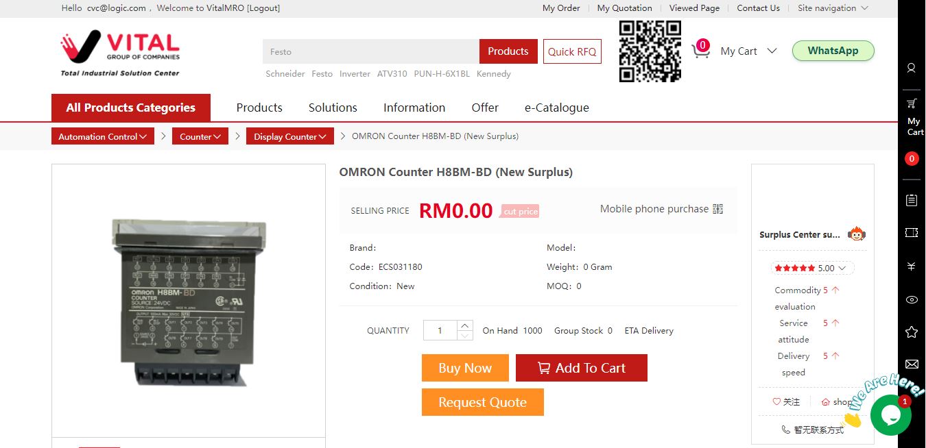926x448 pixels.
Task: Open the user account sidebar icon
Action: [x=911, y=68]
